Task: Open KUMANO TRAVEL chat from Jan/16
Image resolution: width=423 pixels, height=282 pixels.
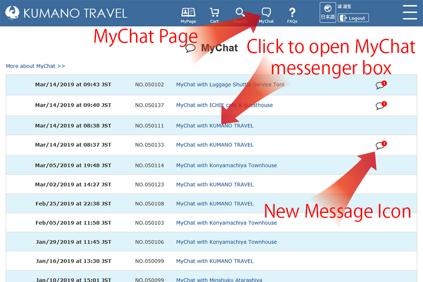Action: tap(215, 261)
